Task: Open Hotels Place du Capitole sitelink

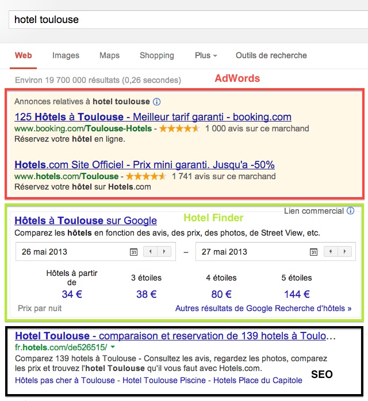Action: click(258, 380)
